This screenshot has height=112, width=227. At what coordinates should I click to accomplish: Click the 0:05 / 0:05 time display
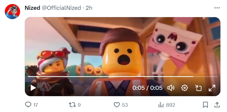[x=147, y=88]
